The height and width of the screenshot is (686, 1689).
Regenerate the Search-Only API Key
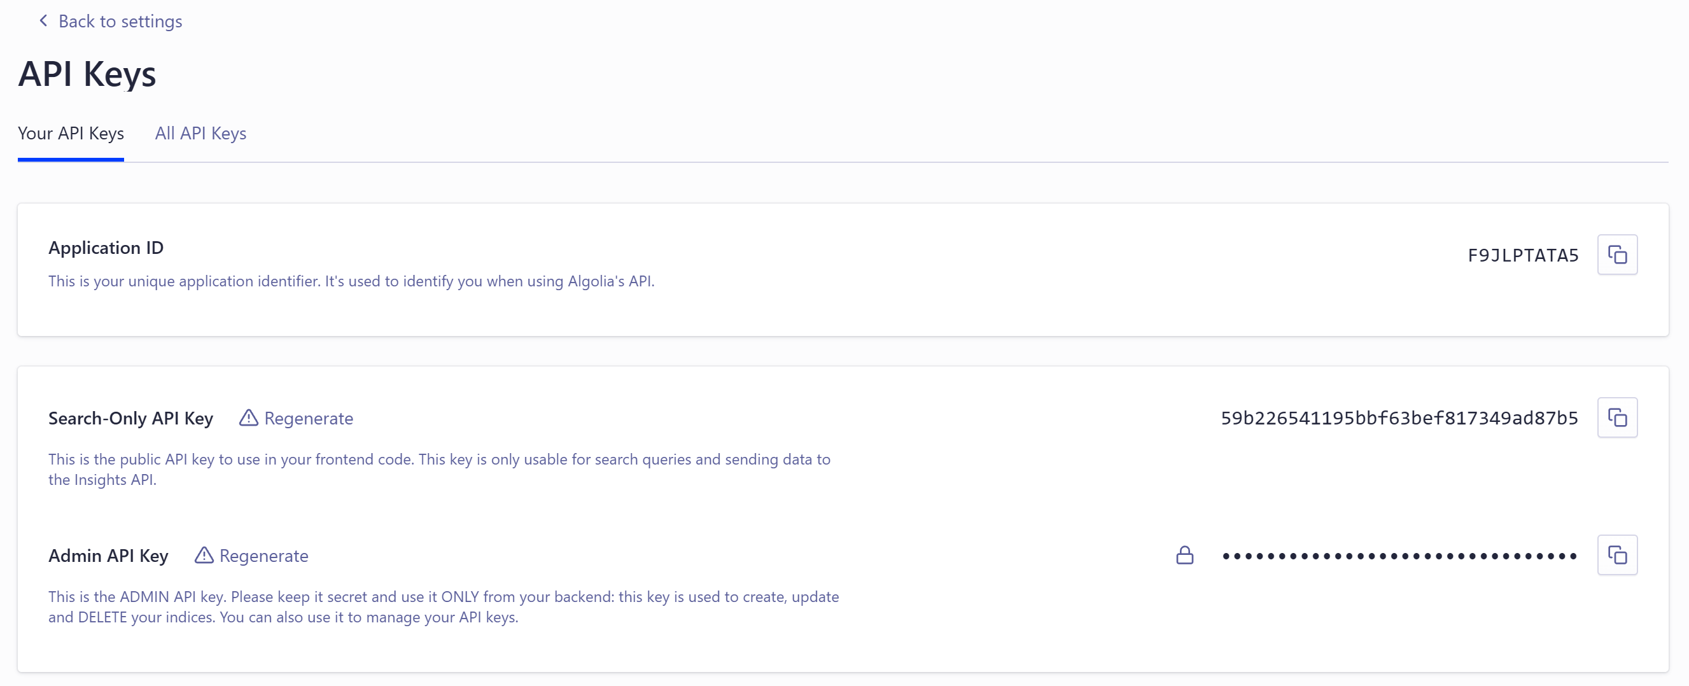point(308,419)
